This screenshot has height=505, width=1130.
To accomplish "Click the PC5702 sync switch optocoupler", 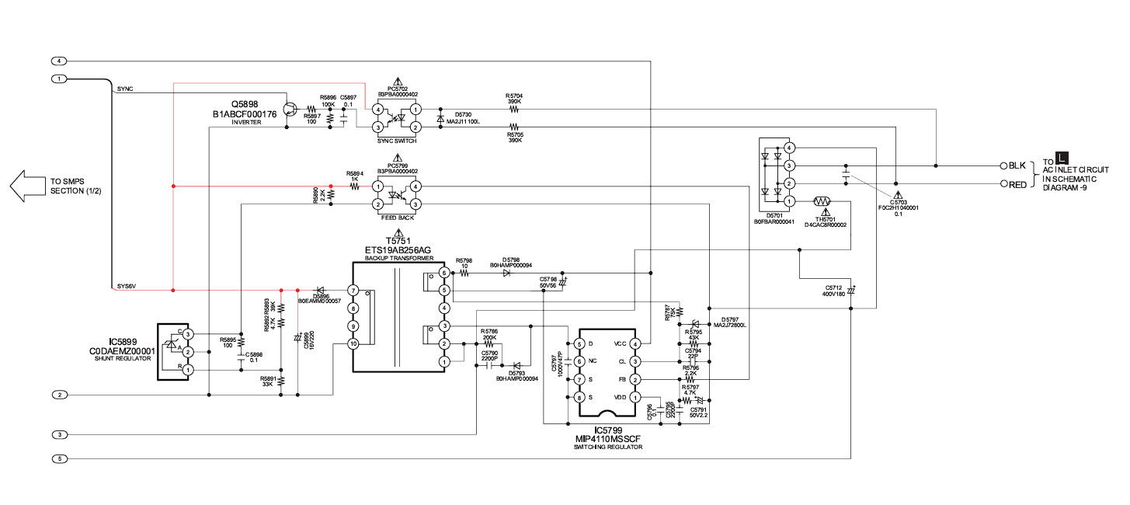I will coord(397,117).
